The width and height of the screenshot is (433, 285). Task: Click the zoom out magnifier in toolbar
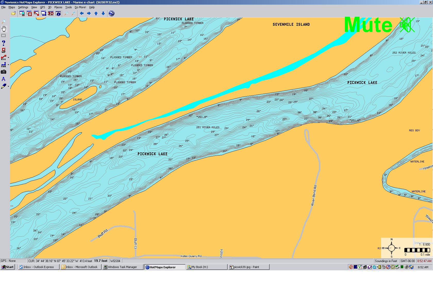click(66, 13)
